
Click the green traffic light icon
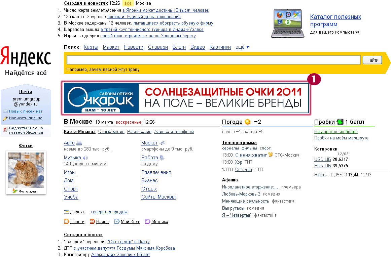[340, 122]
